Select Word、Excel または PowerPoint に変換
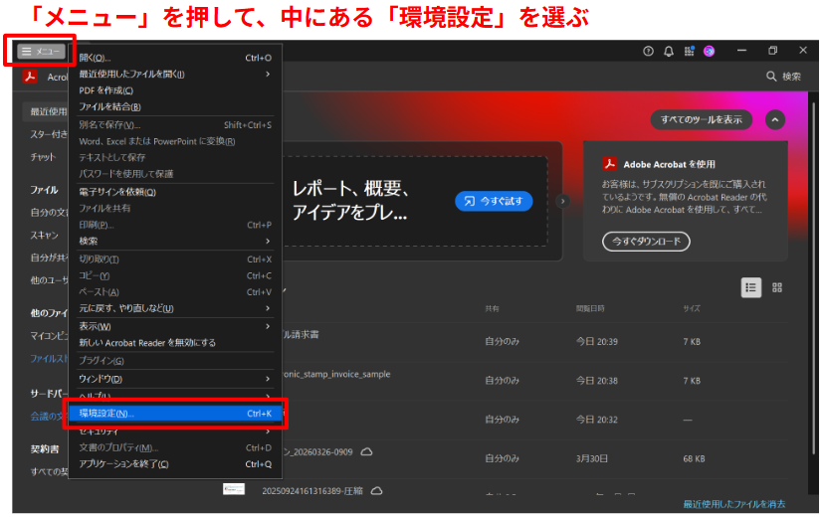 [x=175, y=141]
